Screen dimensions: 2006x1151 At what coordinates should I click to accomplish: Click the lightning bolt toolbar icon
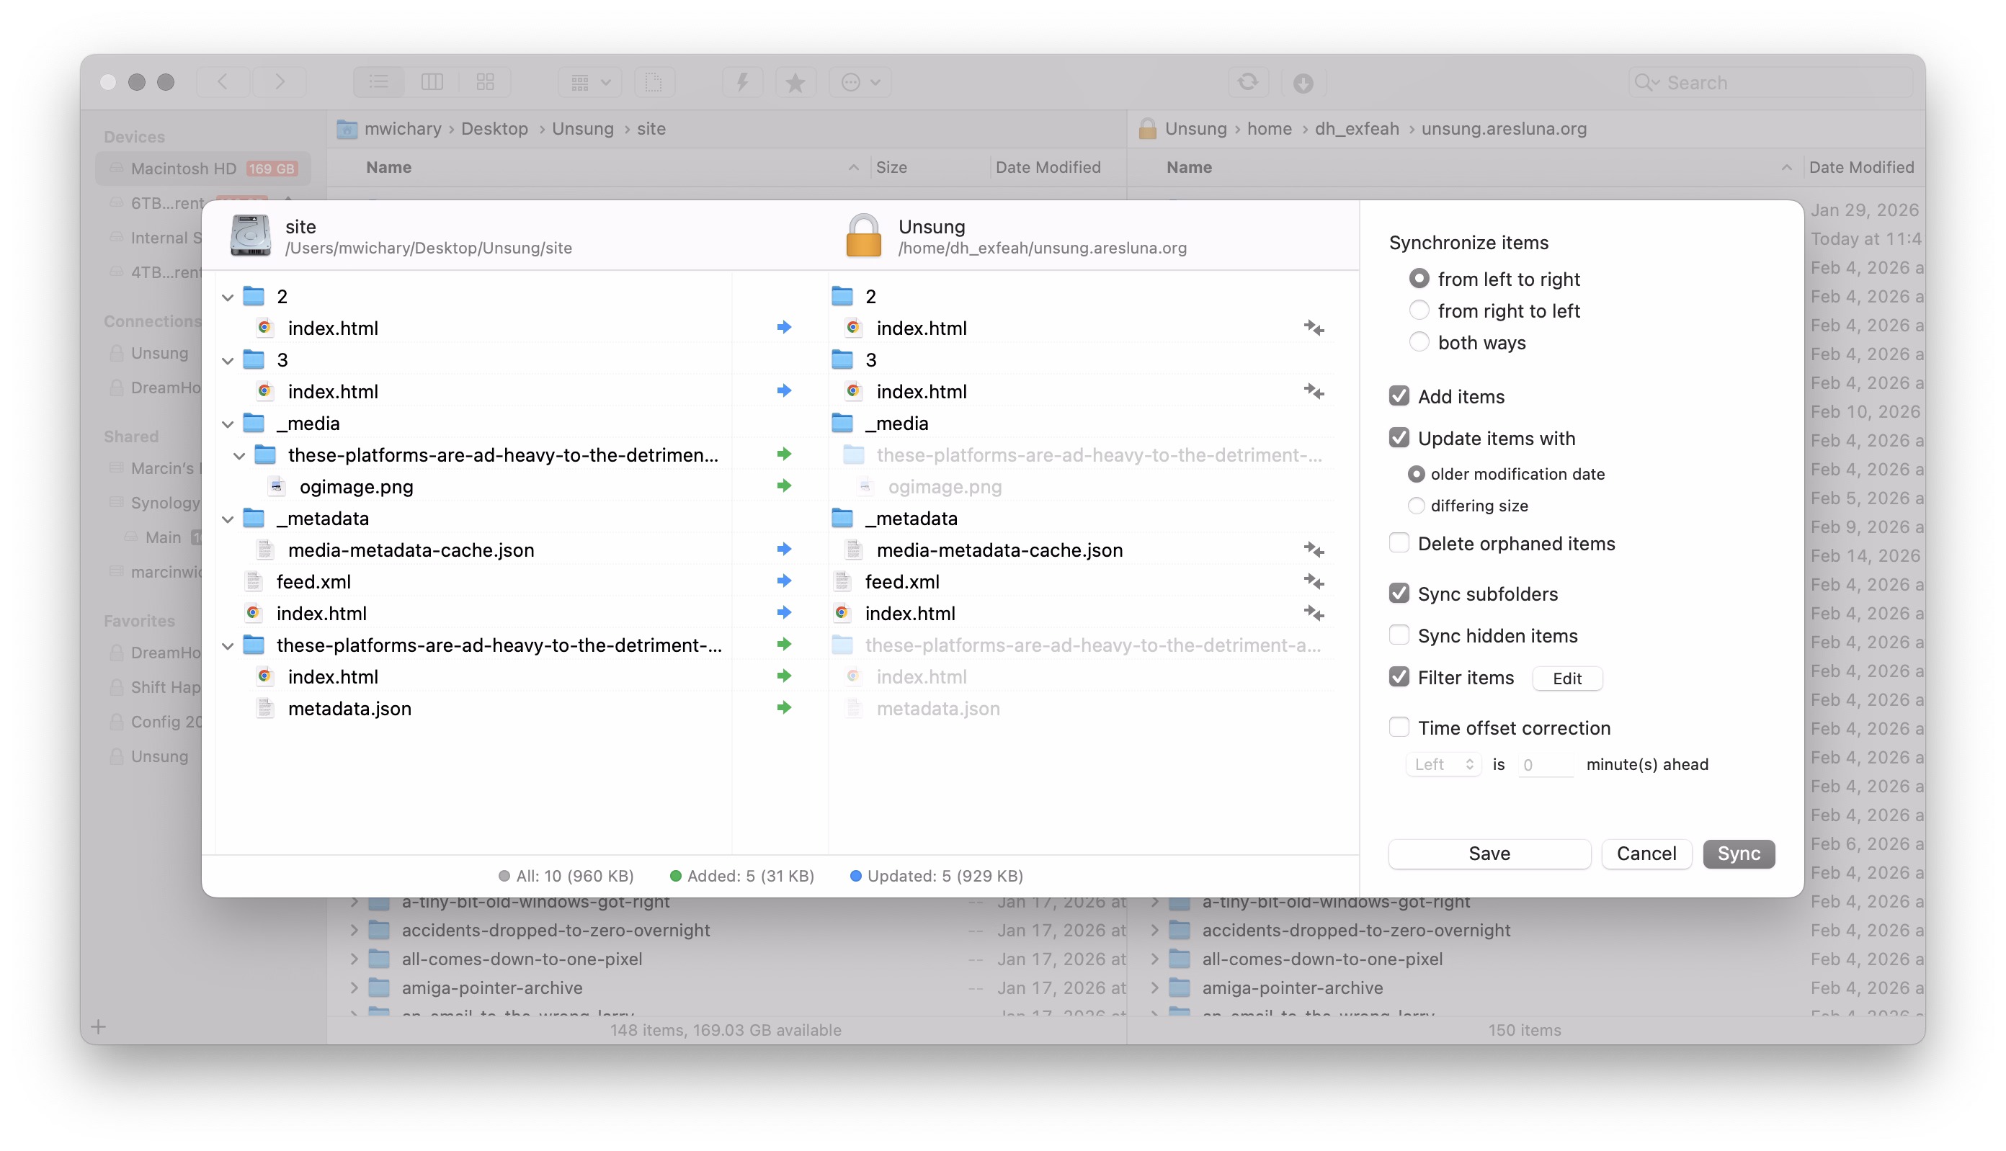[x=741, y=82]
